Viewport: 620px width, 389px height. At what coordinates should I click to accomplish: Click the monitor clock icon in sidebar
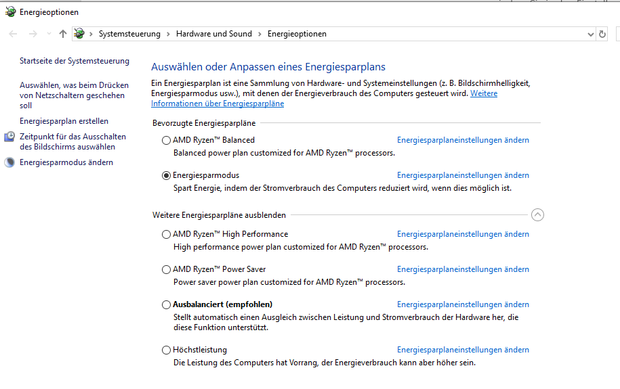click(10, 137)
